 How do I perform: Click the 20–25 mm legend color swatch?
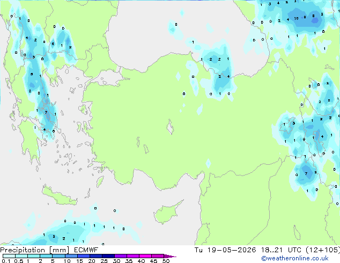[x=95, y=256]
